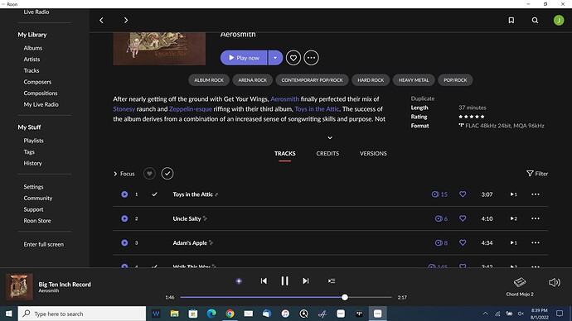Click the now playing album art thumbnail

19,287
